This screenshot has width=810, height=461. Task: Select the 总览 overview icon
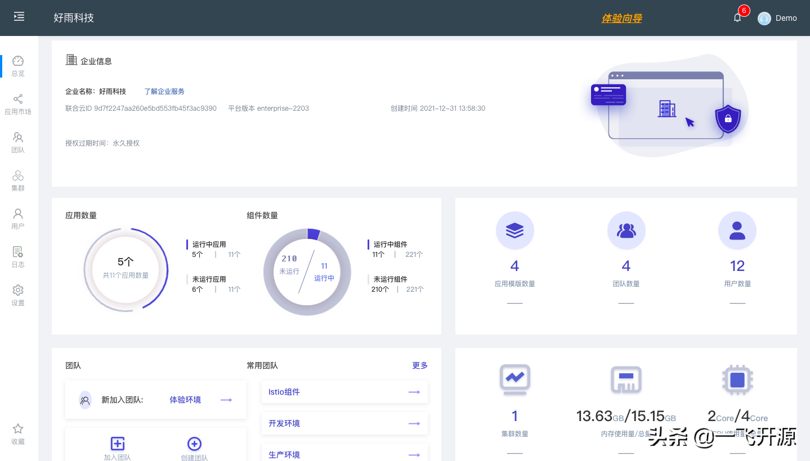click(17, 62)
